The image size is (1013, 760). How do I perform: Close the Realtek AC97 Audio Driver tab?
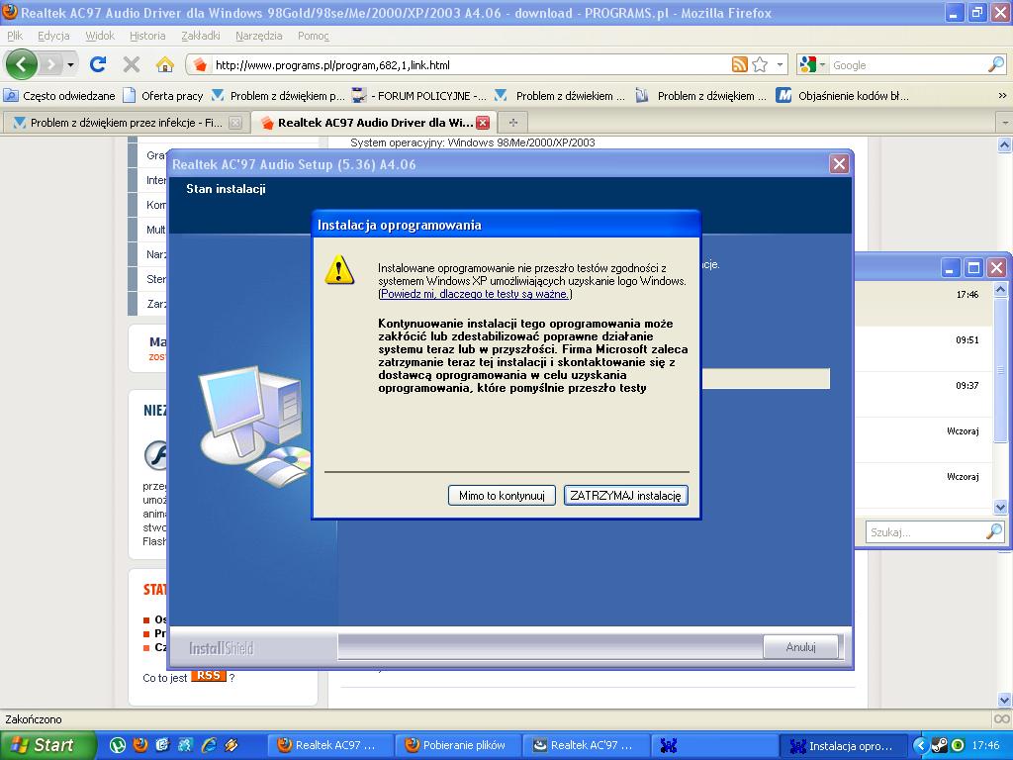pyautogui.click(x=483, y=122)
